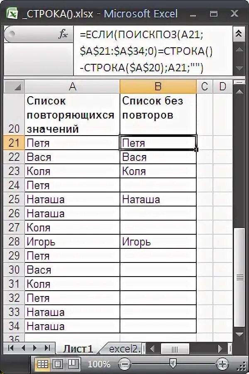Switch to Normal view in status bar
Viewport: 249px width, 374px height.
point(43,364)
